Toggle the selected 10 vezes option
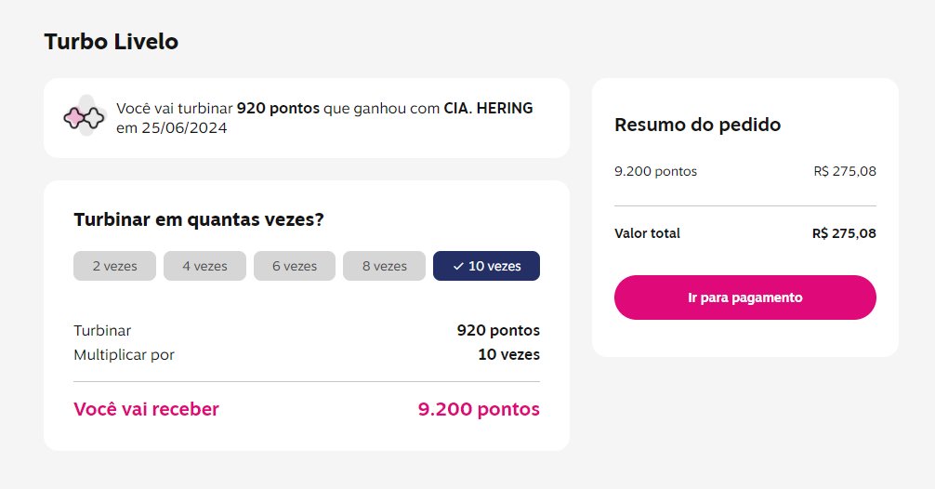This screenshot has height=489, width=935. tap(487, 266)
